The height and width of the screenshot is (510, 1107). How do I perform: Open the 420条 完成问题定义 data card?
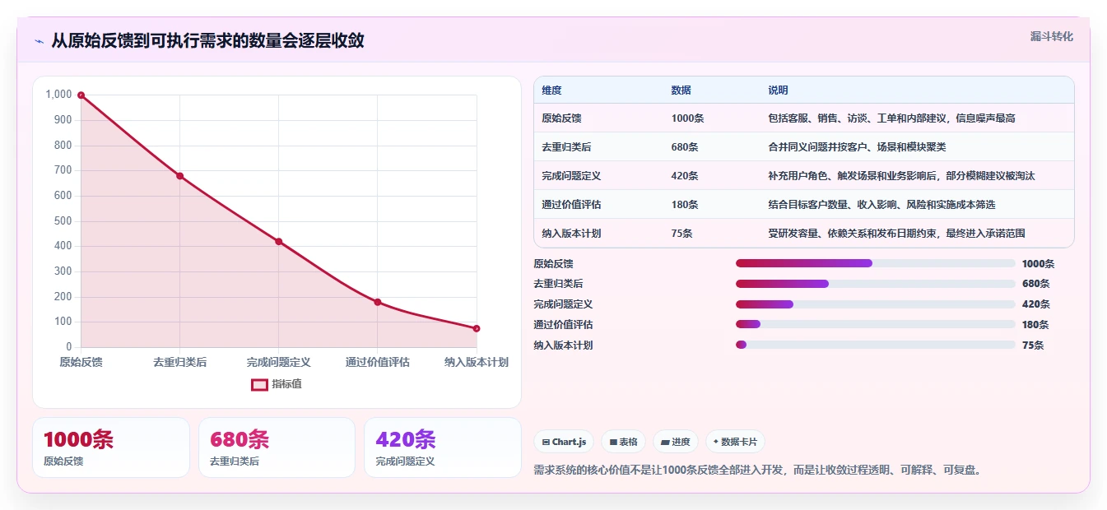coord(443,447)
